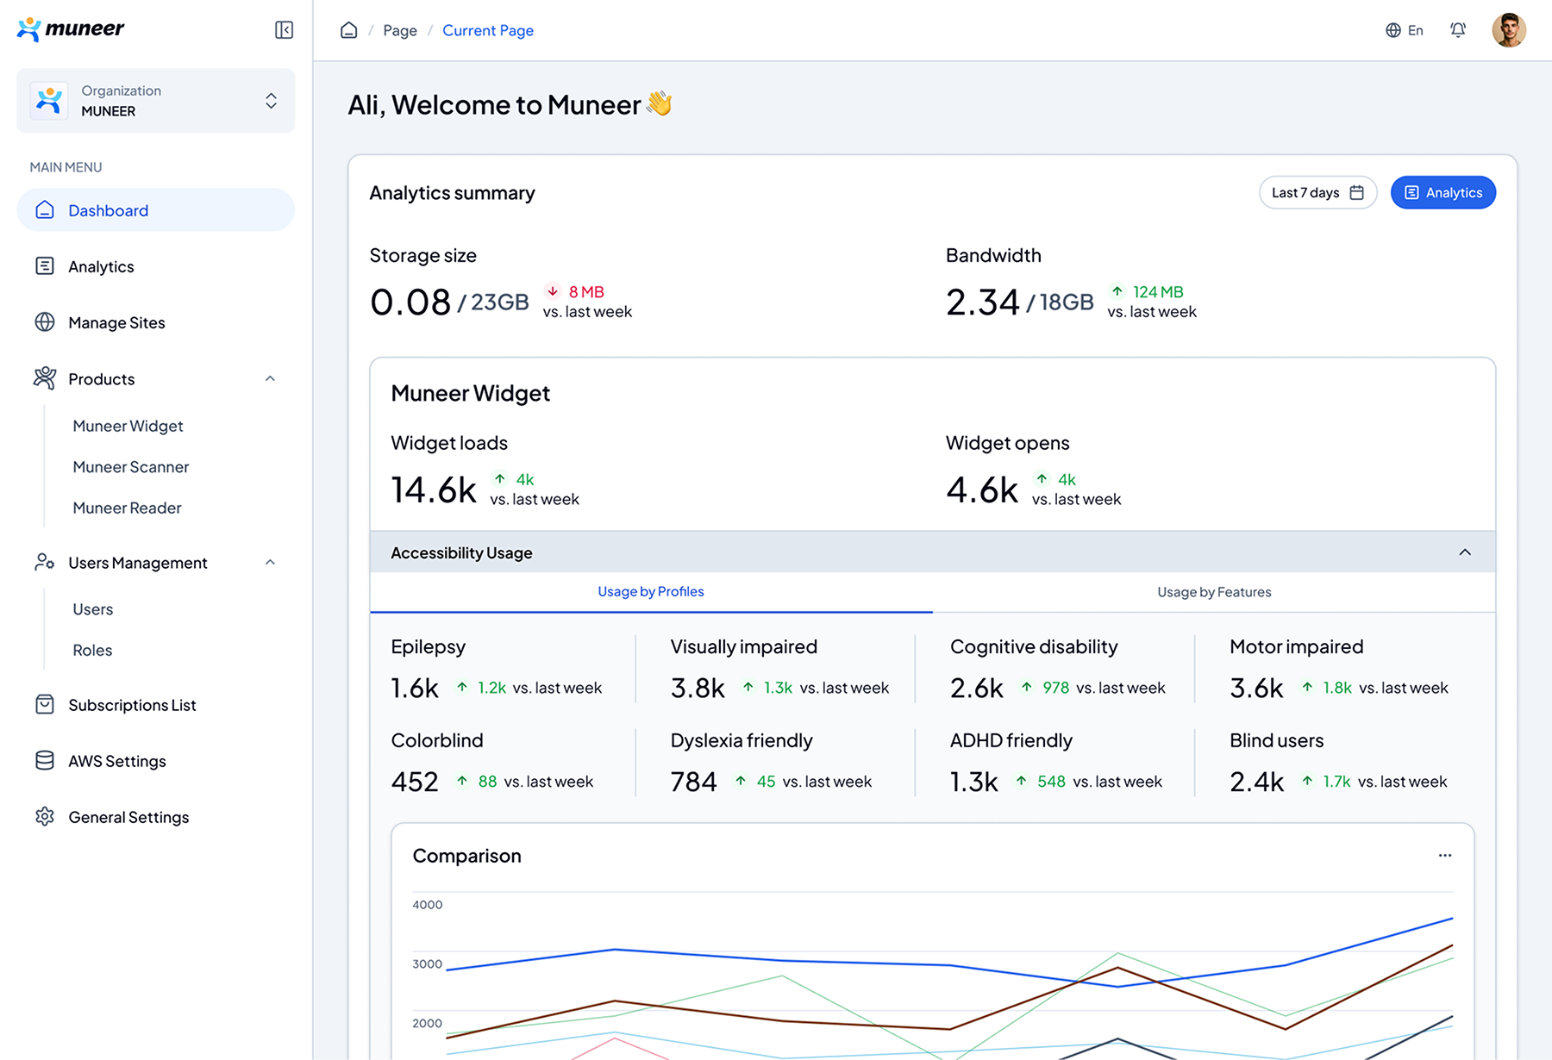The image size is (1552, 1060).
Task: Click the AWS Settings database icon
Action: click(45, 761)
